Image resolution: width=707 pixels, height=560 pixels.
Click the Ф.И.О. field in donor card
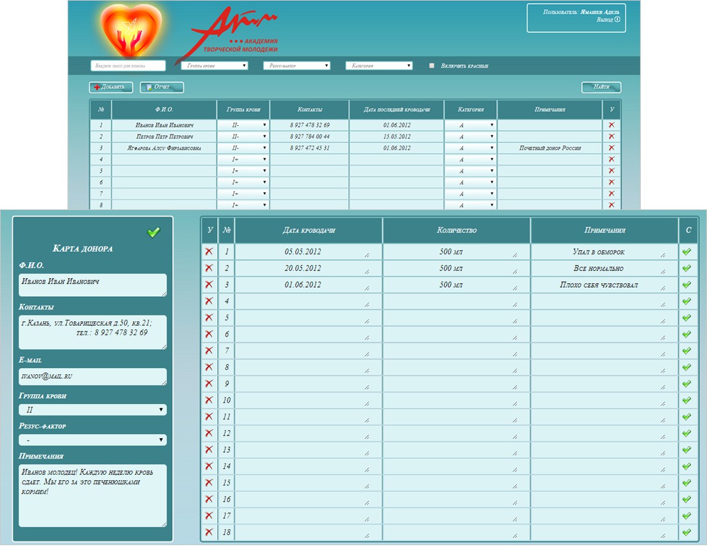pos(93,284)
